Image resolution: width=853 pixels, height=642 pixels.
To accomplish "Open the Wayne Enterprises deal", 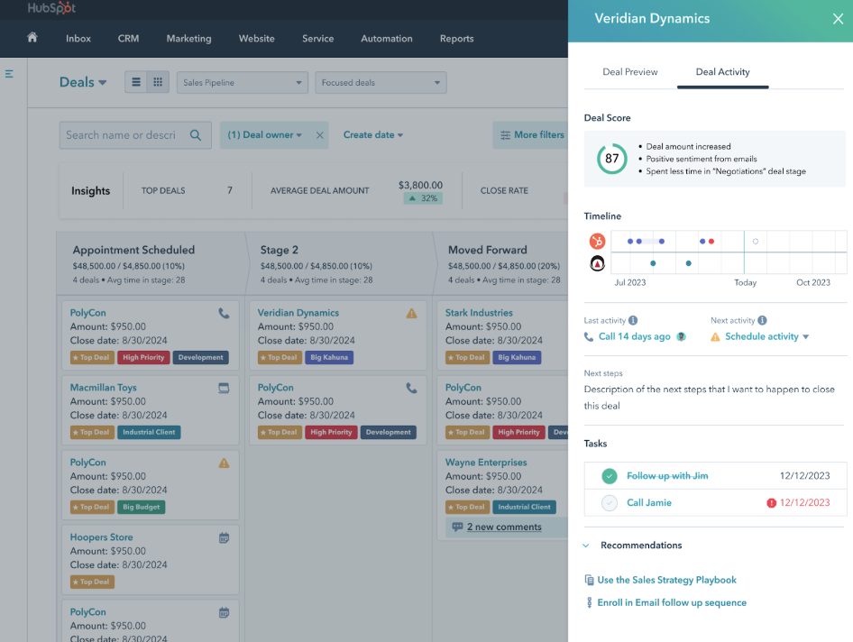I will coord(486,463).
